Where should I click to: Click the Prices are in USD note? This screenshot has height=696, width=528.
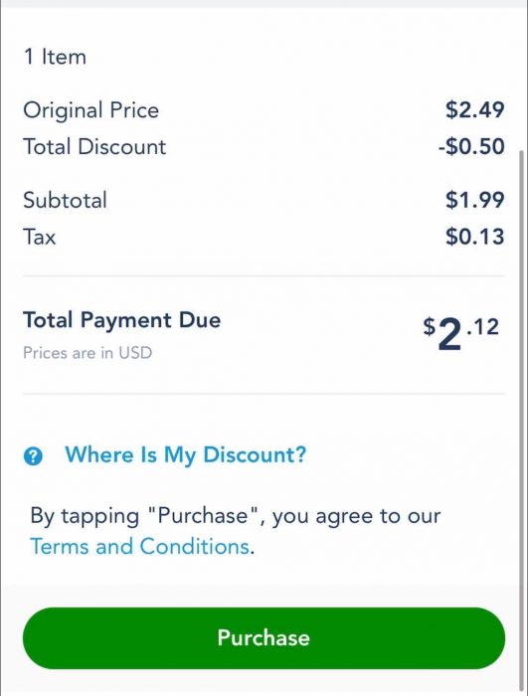coord(88,353)
